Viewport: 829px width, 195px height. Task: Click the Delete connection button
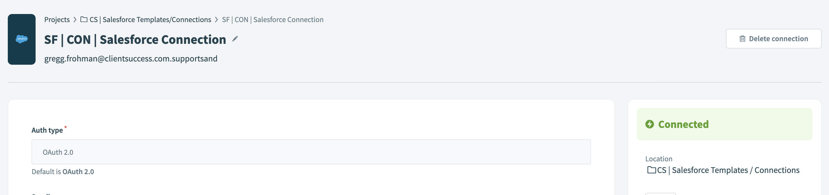pyautogui.click(x=773, y=39)
